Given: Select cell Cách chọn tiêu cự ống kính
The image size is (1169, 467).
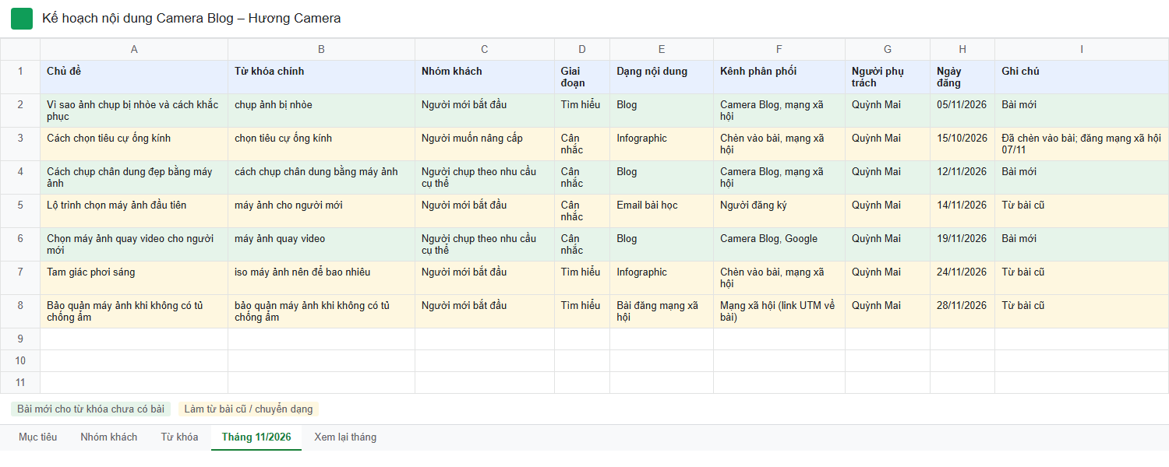Looking at the screenshot, I should (x=134, y=144).
